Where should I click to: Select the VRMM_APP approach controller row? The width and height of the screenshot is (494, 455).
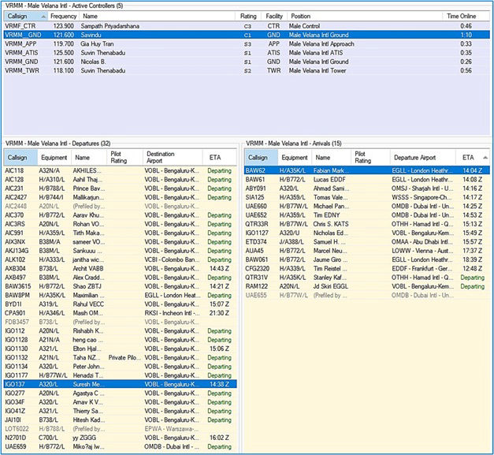tap(22, 44)
